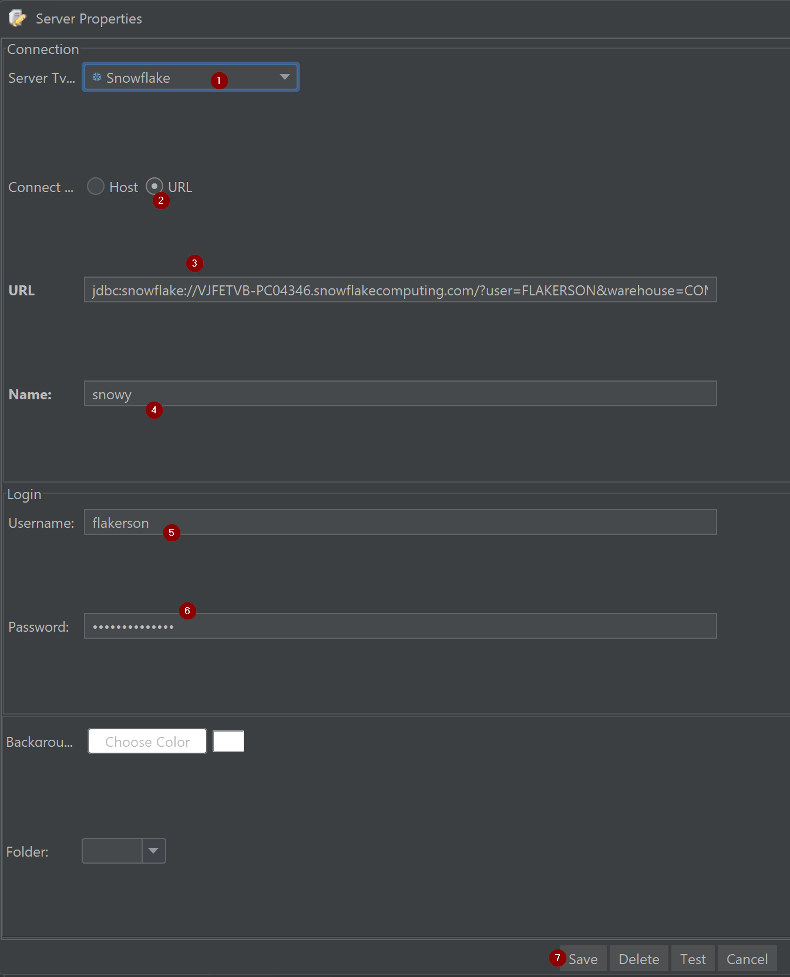This screenshot has height=977, width=790.
Task: Click the Cancel button
Action: click(x=747, y=959)
